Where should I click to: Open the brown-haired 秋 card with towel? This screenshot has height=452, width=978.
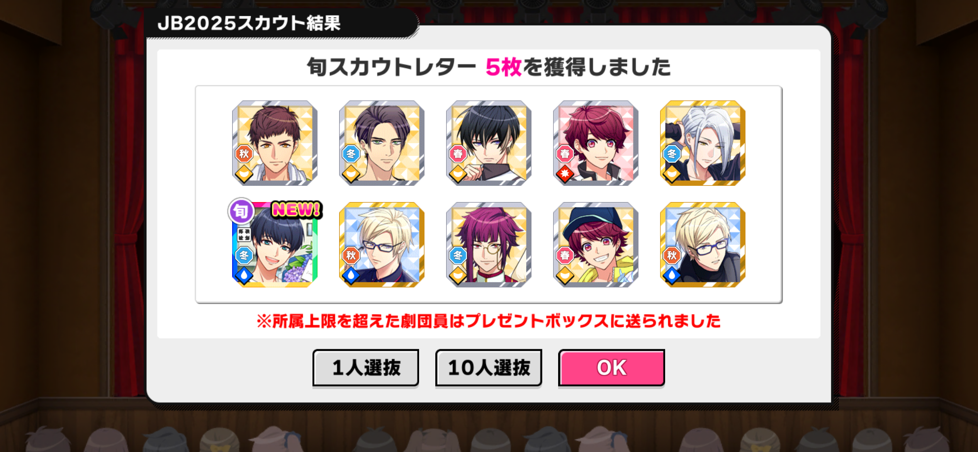(x=275, y=143)
